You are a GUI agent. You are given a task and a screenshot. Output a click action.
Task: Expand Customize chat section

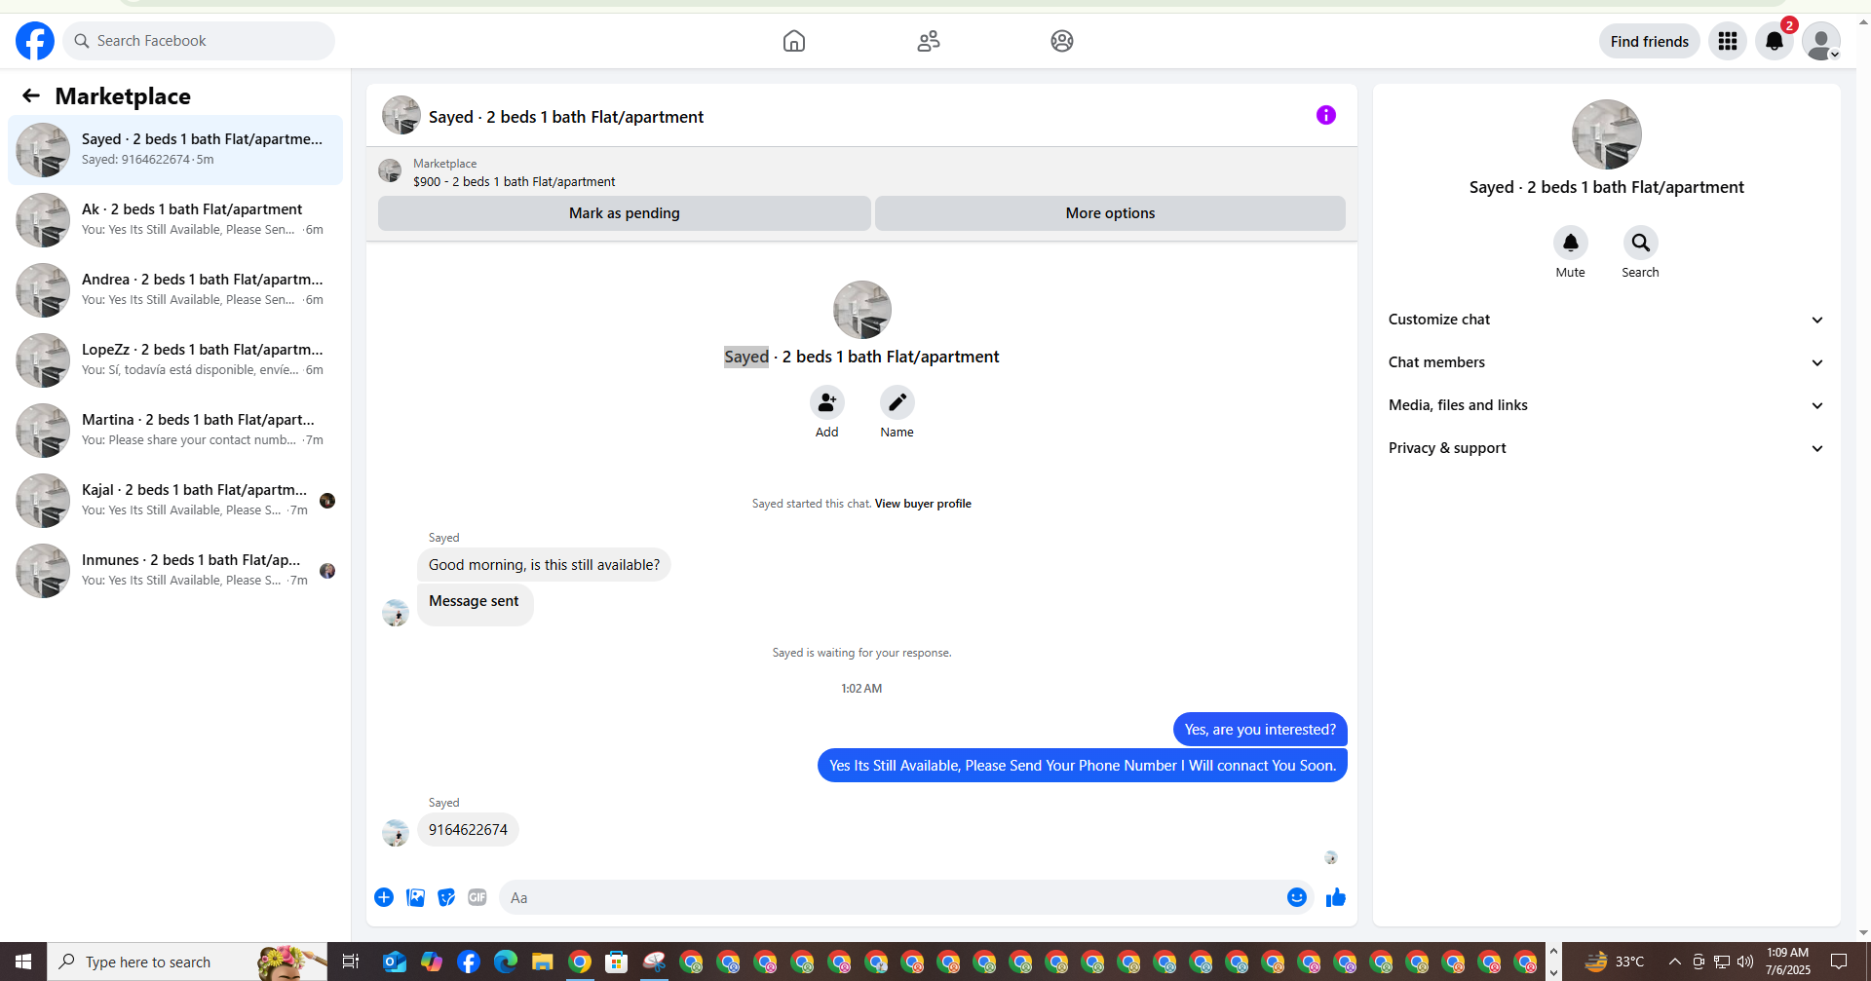click(x=1606, y=320)
